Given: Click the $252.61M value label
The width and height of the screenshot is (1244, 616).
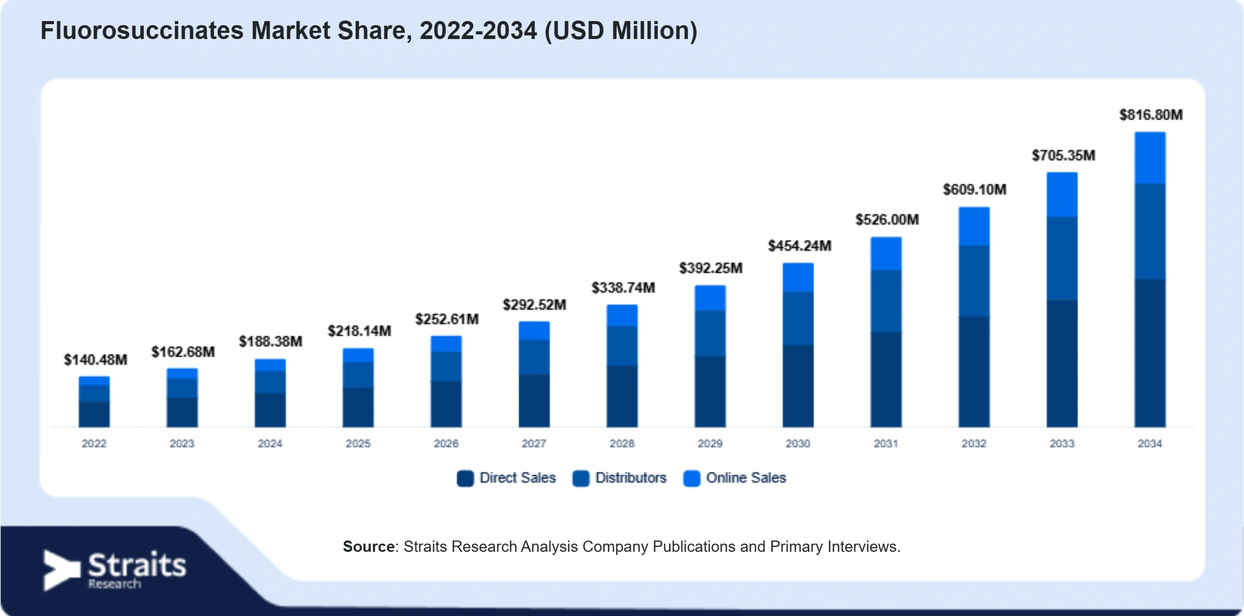Looking at the screenshot, I should [447, 319].
